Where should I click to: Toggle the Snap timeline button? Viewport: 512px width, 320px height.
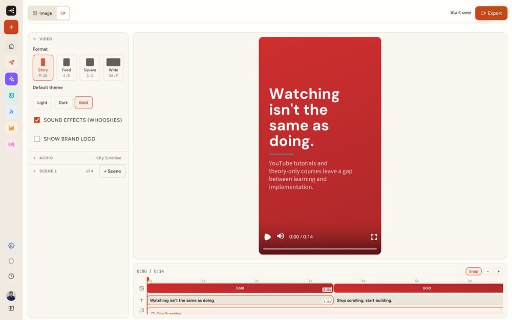[473, 271]
